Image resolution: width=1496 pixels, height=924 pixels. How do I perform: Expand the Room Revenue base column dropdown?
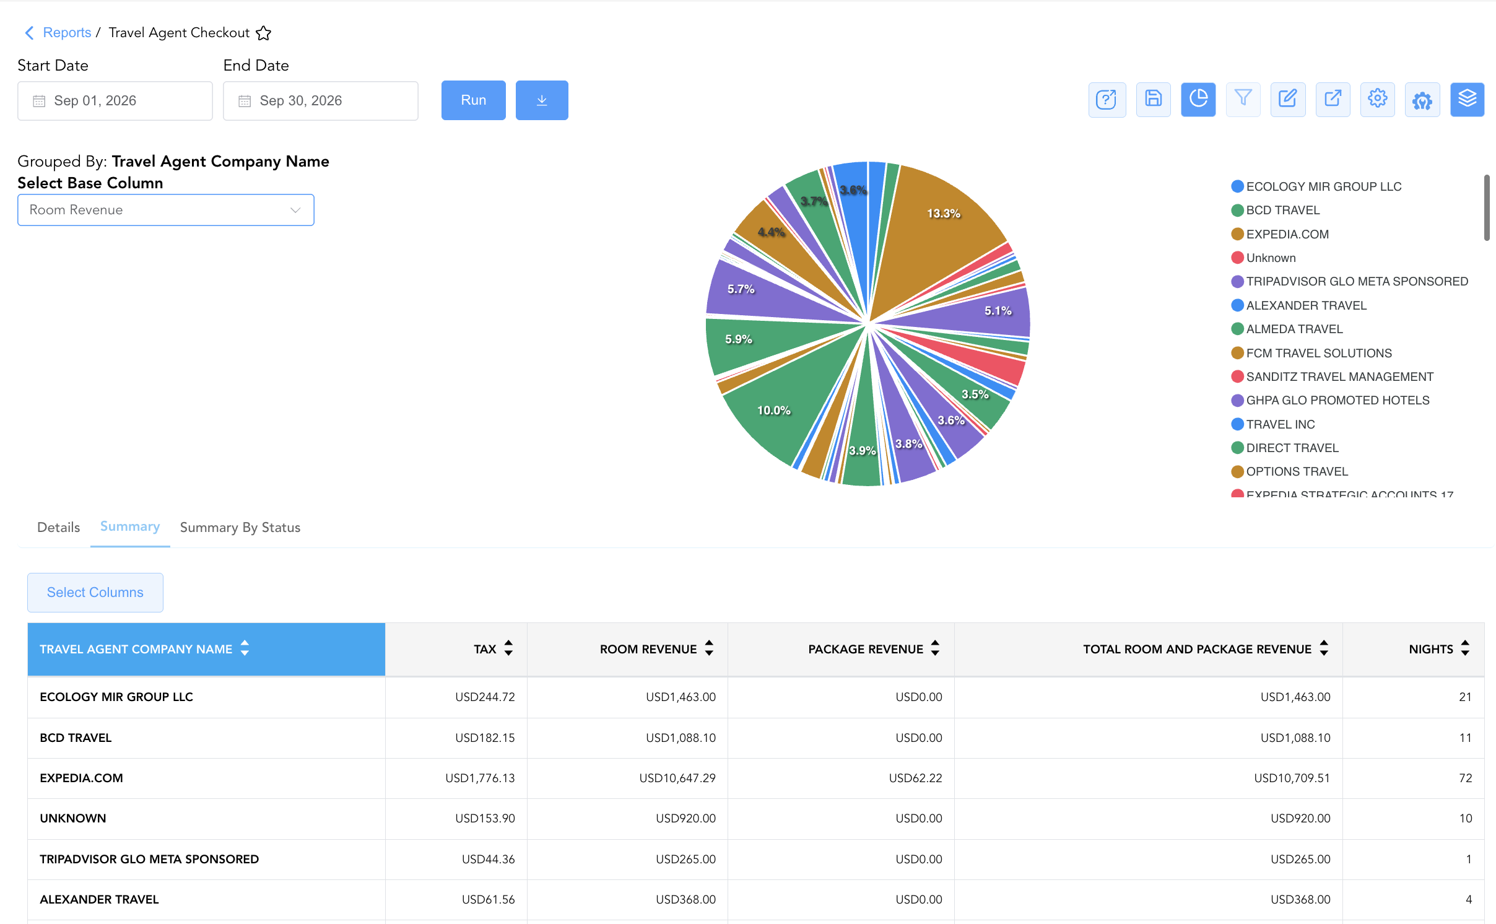[166, 210]
